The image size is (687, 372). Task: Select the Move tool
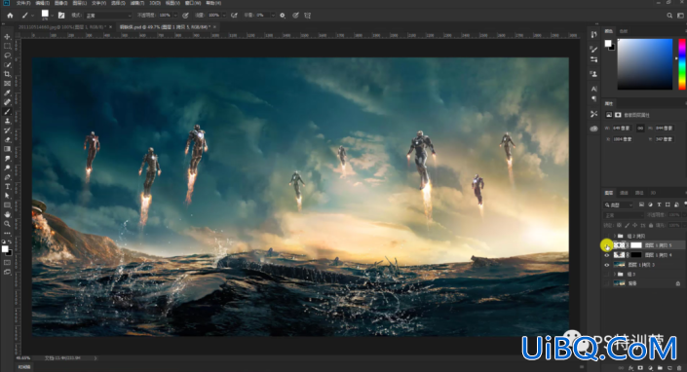pyautogui.click(x=8, y=37)
